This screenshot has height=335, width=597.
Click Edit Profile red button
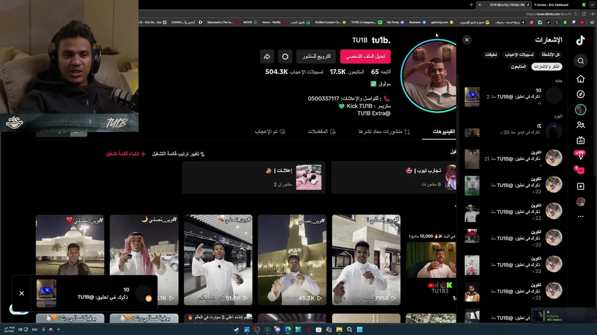pyautogui.click(x=365, y=56)
